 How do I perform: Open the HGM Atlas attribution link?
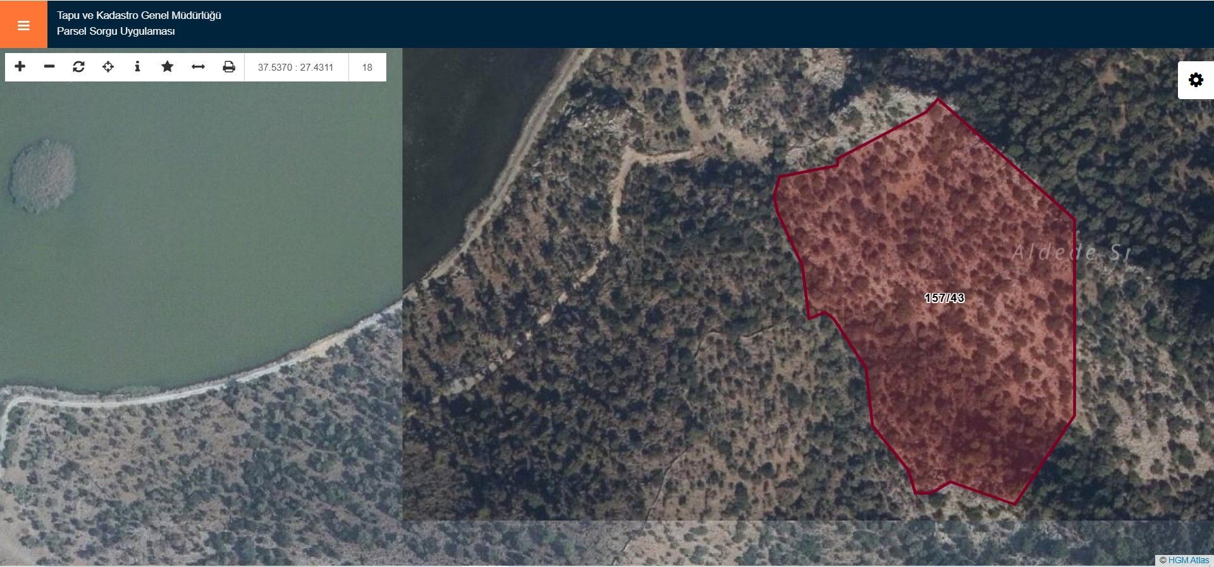1188,560
